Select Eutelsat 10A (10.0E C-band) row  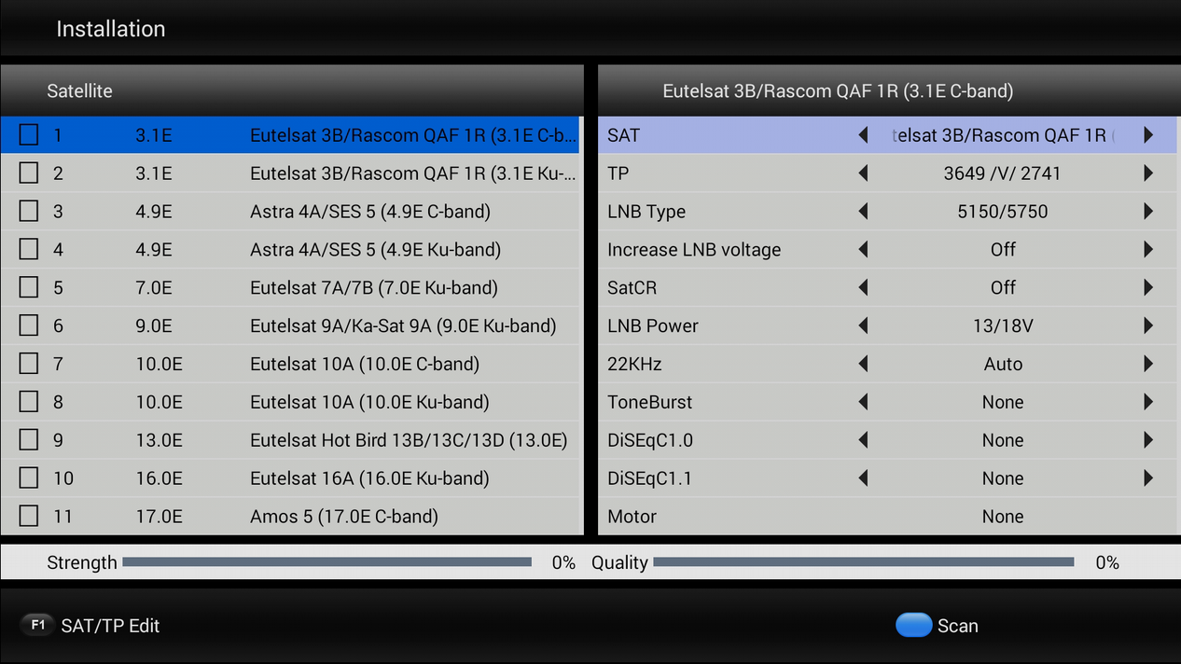pos(289,364)
